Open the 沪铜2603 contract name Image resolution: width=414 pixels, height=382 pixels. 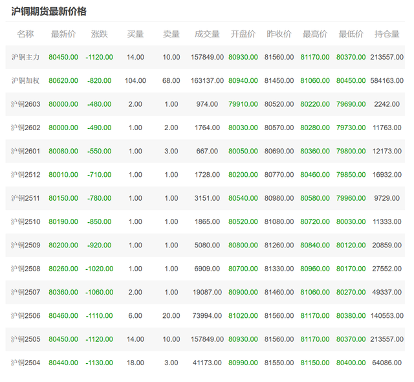25,104
